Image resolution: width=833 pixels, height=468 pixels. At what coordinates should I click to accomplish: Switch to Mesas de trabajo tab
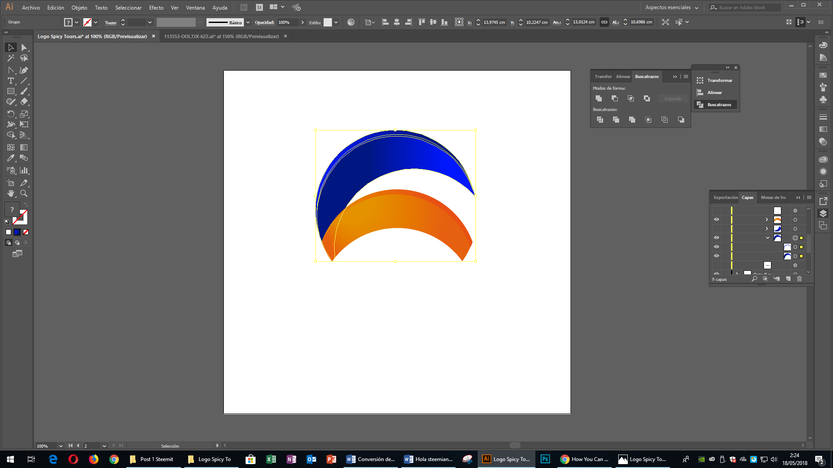(773, 197)
